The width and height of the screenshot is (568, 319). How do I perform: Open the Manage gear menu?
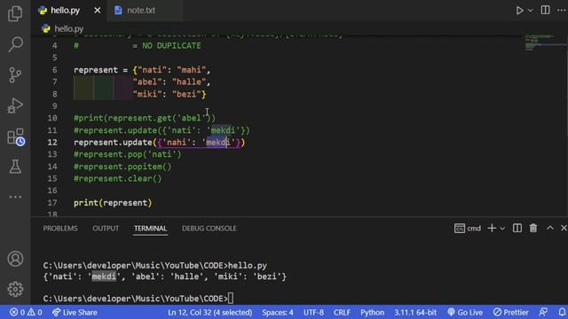15,289
